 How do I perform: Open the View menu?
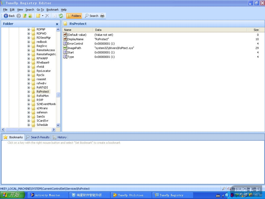(20, 10)
